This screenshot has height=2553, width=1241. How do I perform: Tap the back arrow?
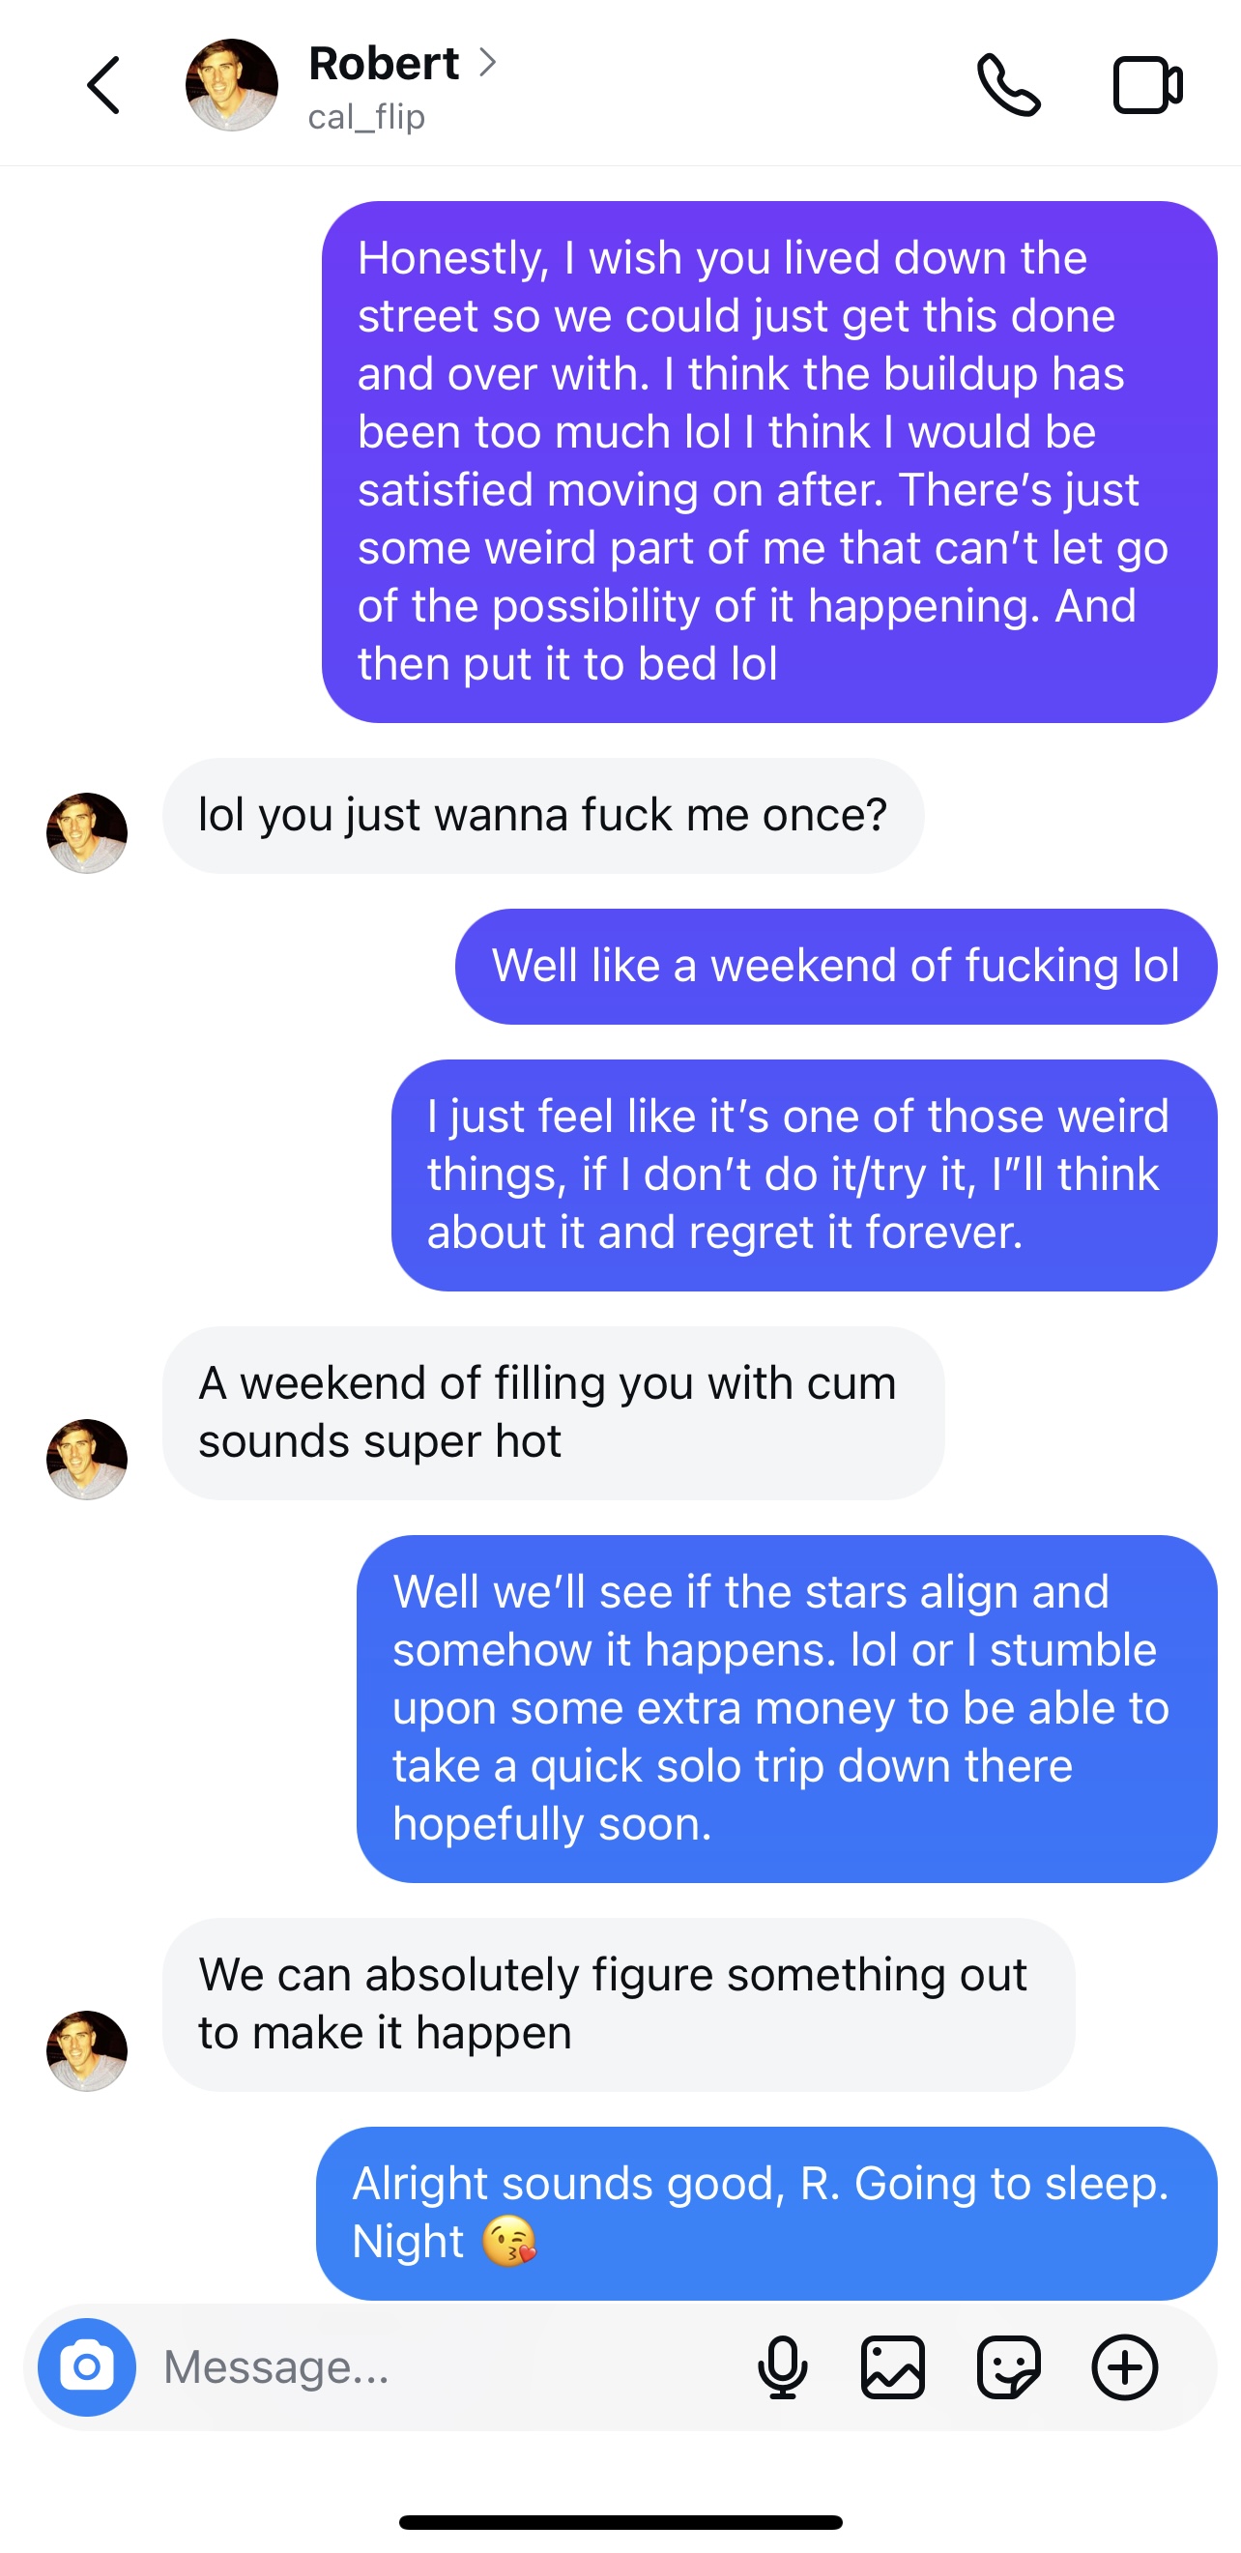click(103, 85)
